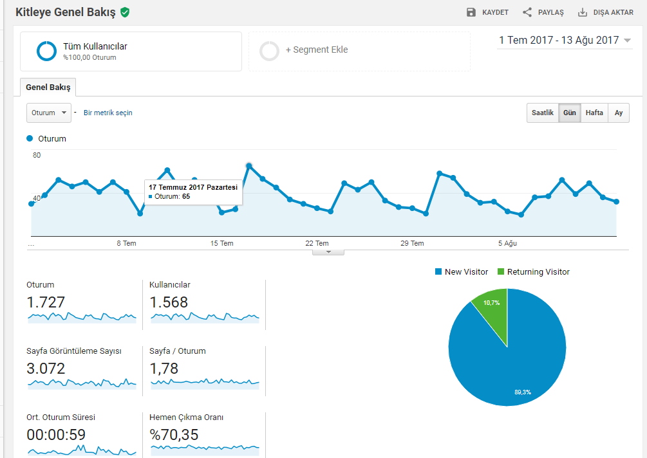Open the Oturum metric dropdown
Viewport: 647px width, 458px height.
pyautogui.click(x=49, y=113)
